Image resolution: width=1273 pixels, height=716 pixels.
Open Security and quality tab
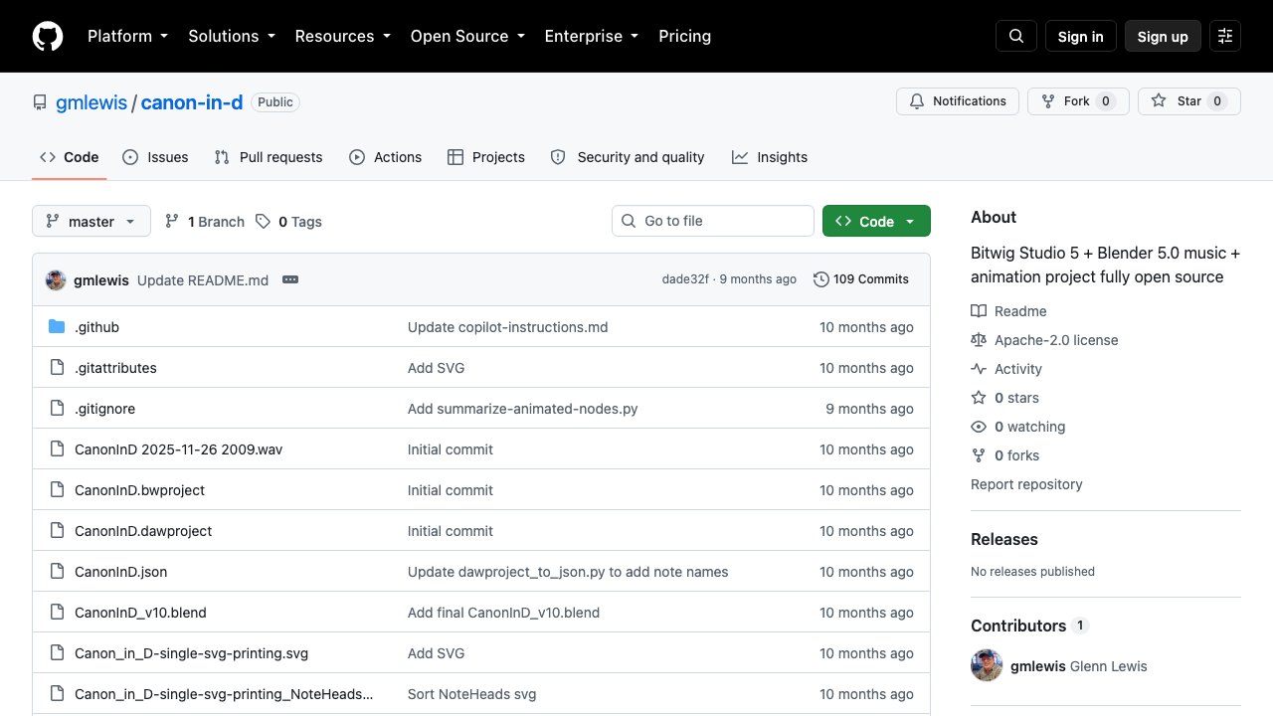click(628, 157)
